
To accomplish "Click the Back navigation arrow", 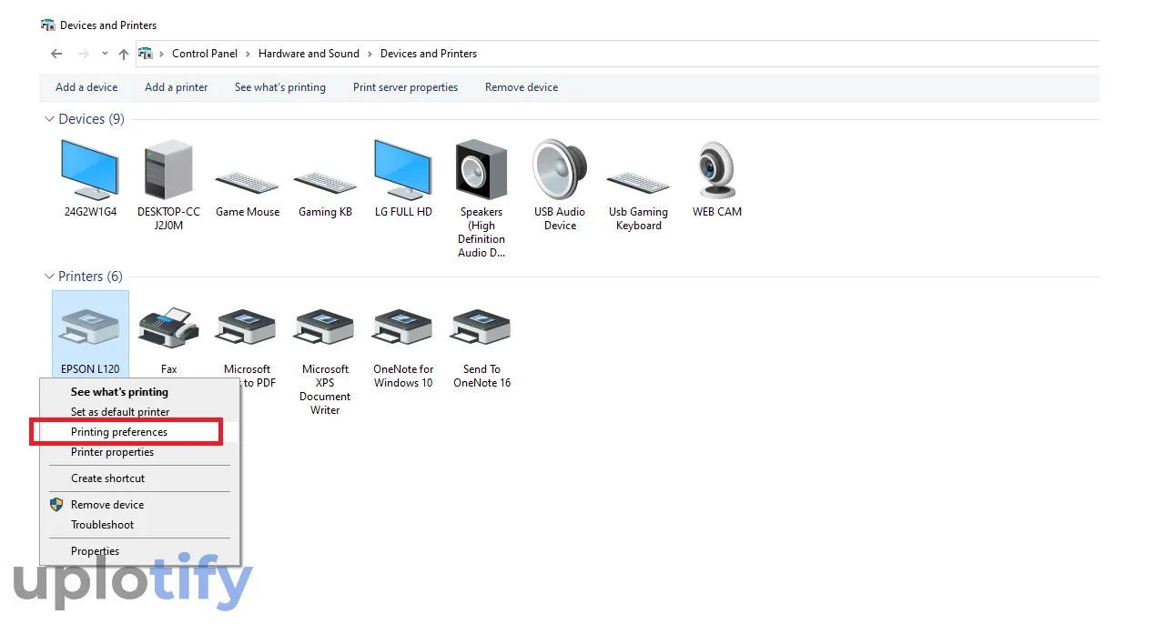I will [x=56, y=54].
